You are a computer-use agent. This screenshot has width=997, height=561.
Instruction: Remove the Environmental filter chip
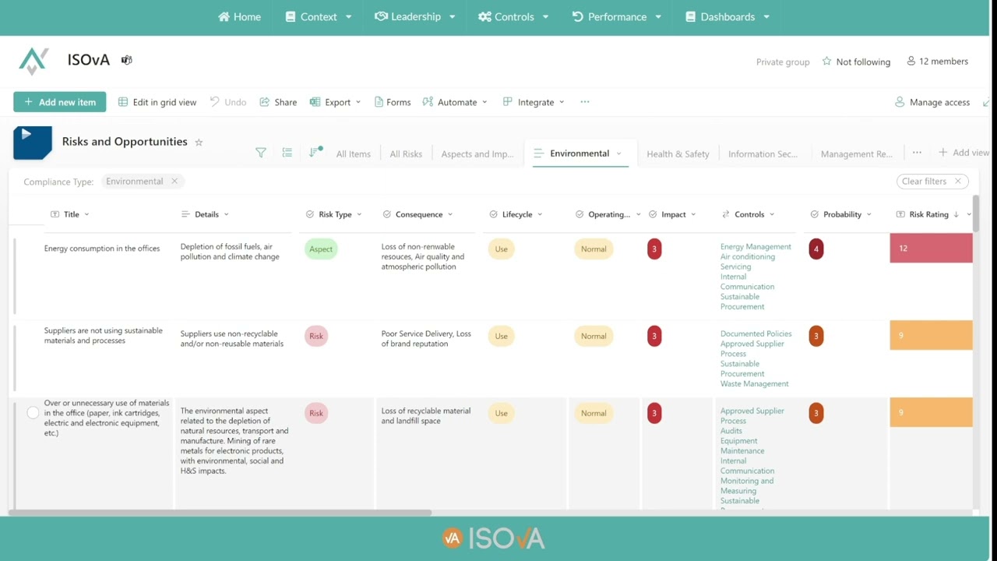click(174, 182)
